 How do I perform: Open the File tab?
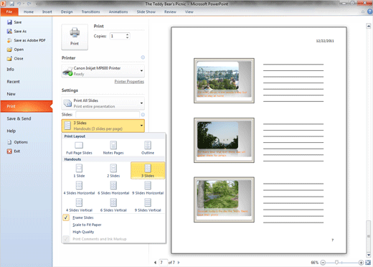tap(9, 11)
